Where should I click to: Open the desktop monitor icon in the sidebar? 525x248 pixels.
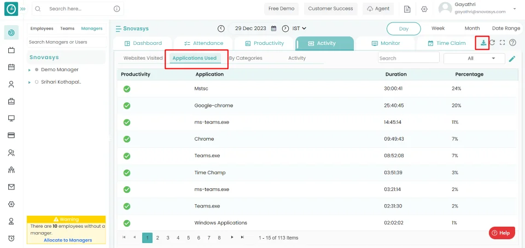click(x=11, y=118)
